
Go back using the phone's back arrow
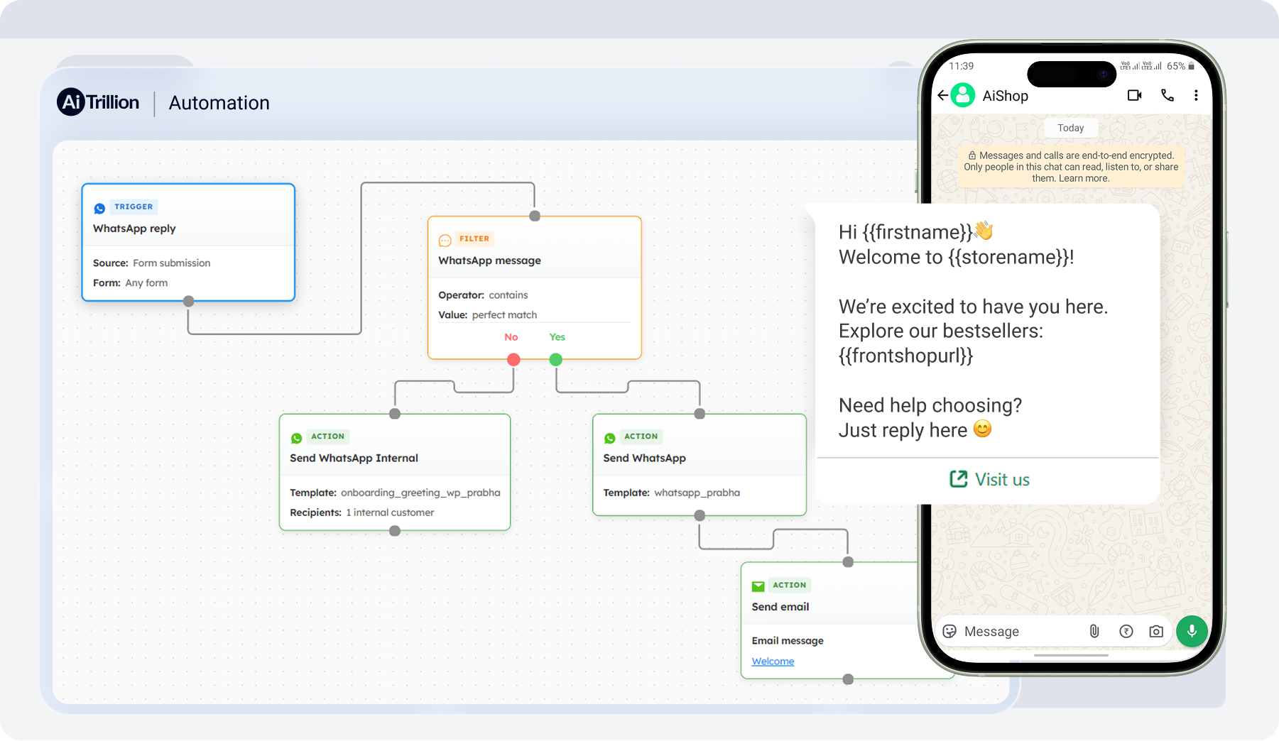point(942,95)
